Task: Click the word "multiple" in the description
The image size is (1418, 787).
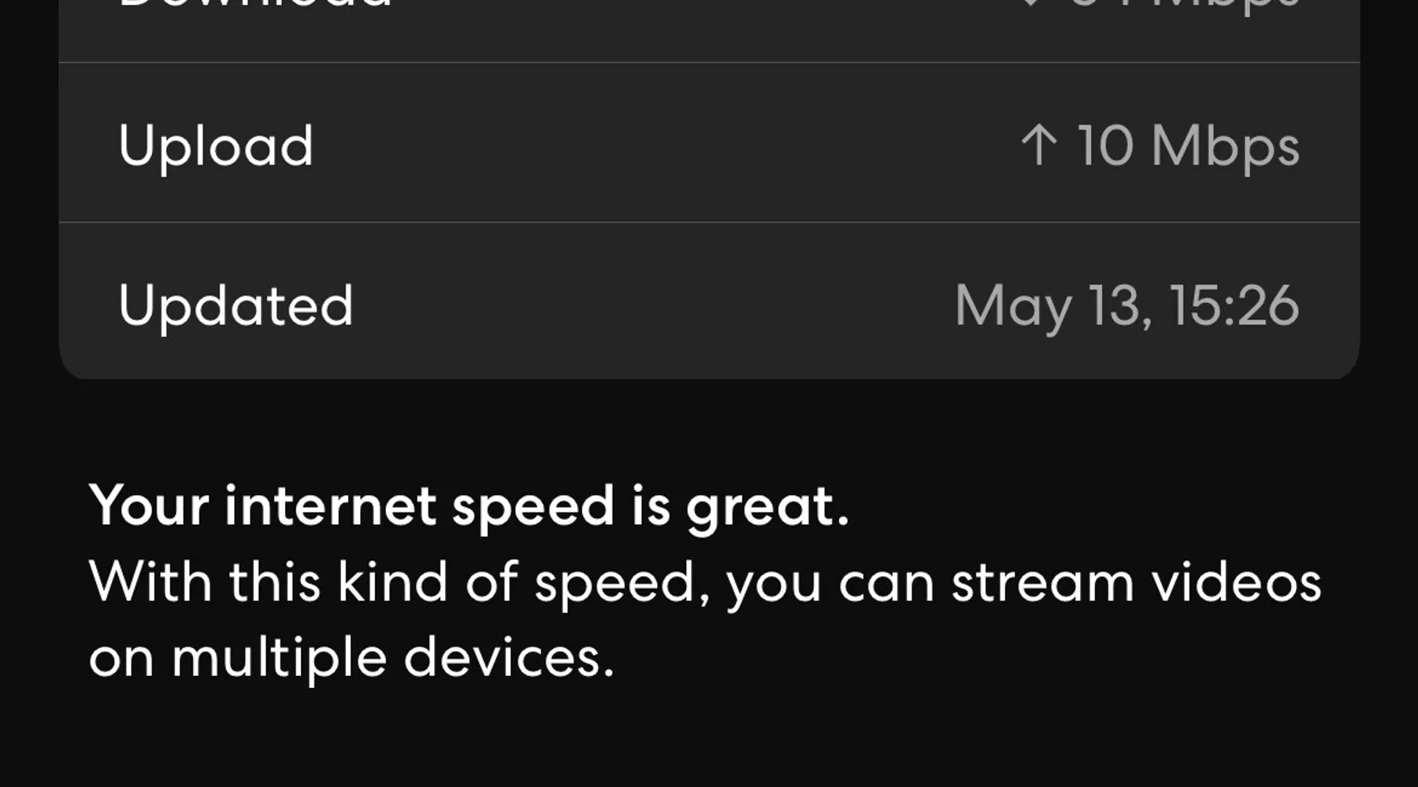Action: pyautogui.click(x=279, y=659)
